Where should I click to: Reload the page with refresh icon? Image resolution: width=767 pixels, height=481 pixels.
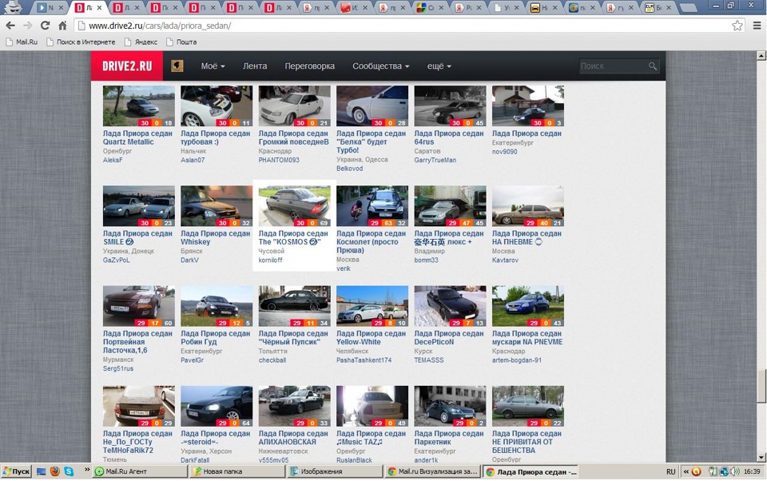pos(45,26)
